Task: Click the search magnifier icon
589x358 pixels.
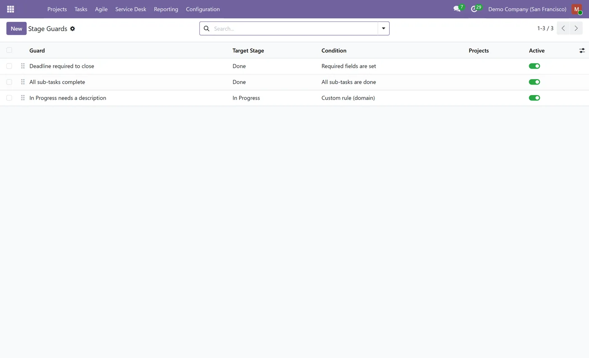Action: pyautogui.click(x=207, y=29)
